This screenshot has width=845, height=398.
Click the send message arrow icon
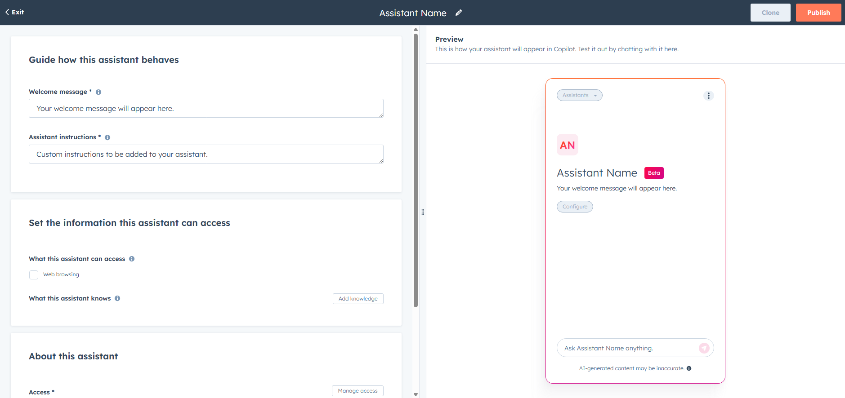point(704,348)
